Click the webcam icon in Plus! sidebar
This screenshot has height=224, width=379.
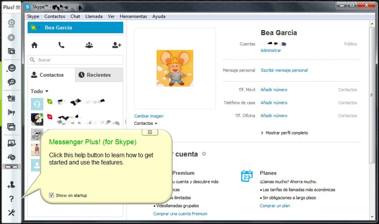[11, 23]
